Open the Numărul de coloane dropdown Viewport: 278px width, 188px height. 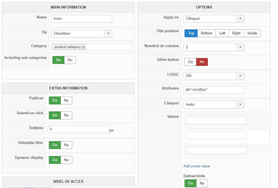click(240, 47)
